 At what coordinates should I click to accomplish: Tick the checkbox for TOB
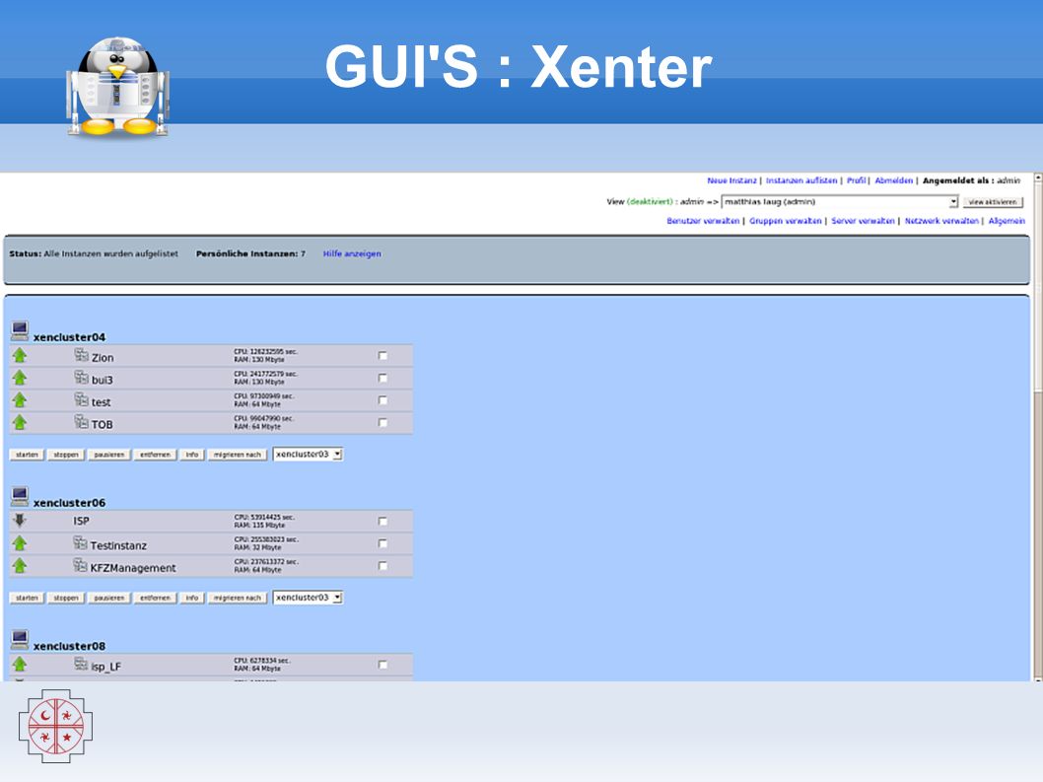point(382,423)
